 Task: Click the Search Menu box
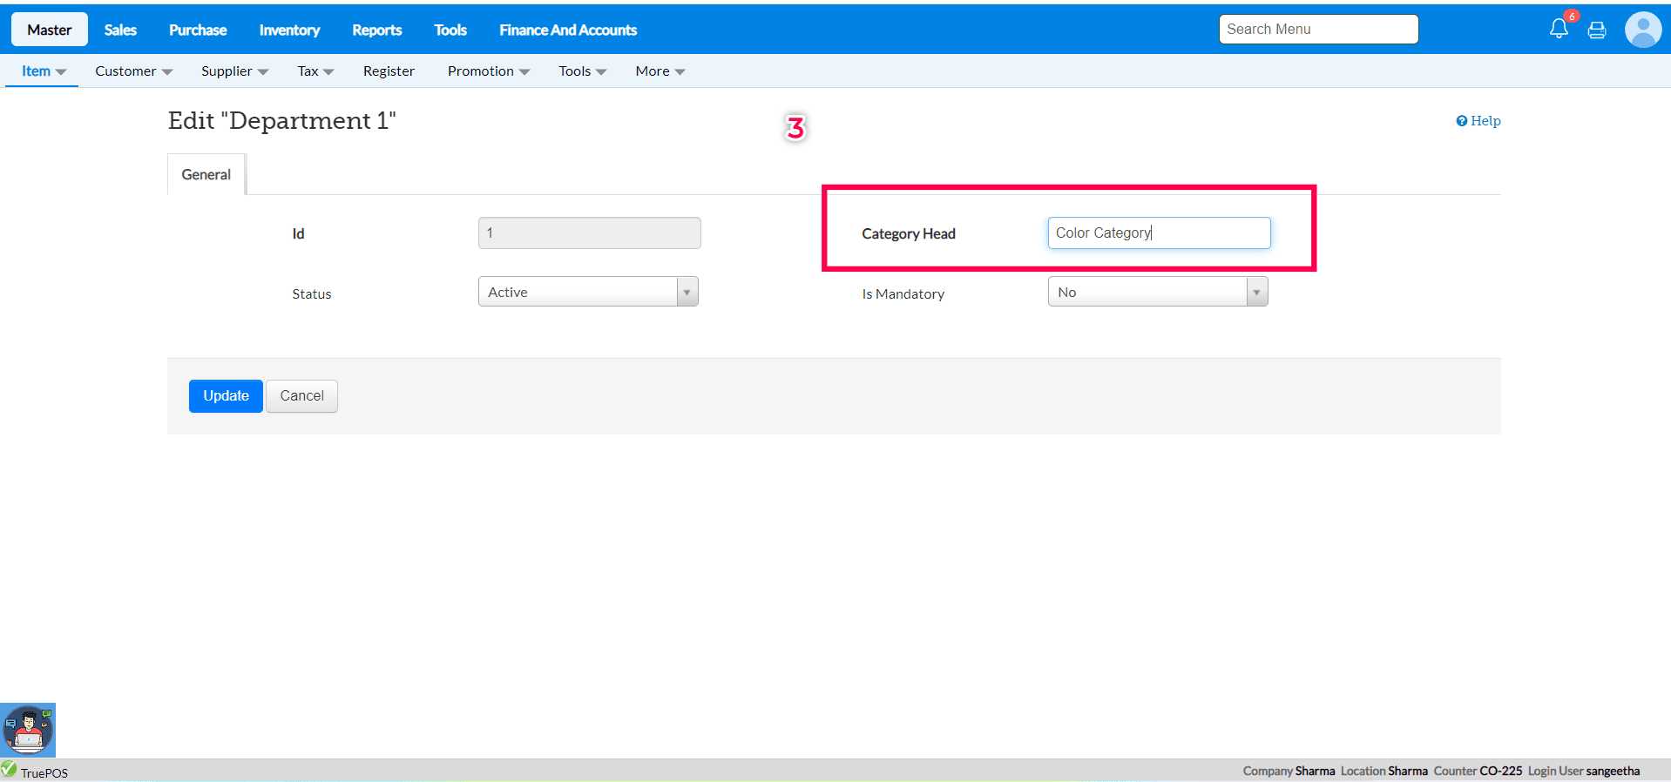[1318, 29]
